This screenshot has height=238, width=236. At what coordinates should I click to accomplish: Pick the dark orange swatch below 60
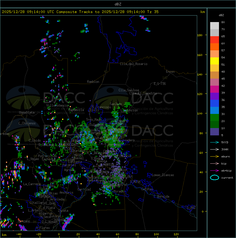pyautogui.click(x=214, y=47)
